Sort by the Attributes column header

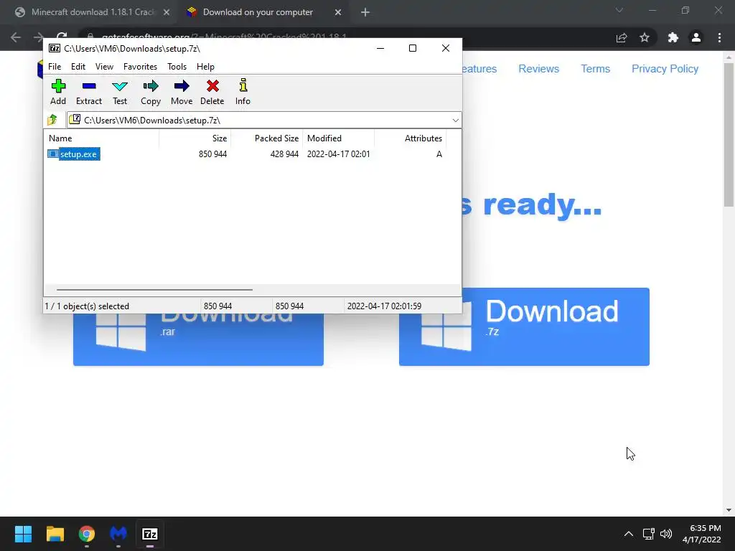tap(410, 138)
